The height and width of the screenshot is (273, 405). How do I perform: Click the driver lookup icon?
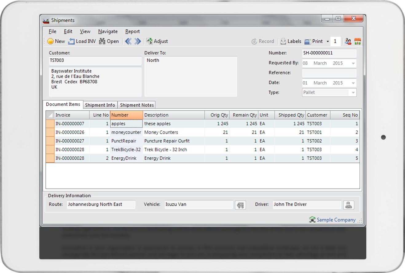pos(348,205)
